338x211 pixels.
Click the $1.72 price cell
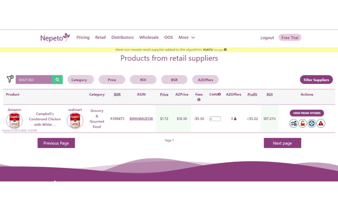click(x=164, y=119)
